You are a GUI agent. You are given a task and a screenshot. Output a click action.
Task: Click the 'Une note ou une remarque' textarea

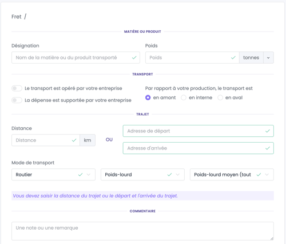(x=142, y=231)
